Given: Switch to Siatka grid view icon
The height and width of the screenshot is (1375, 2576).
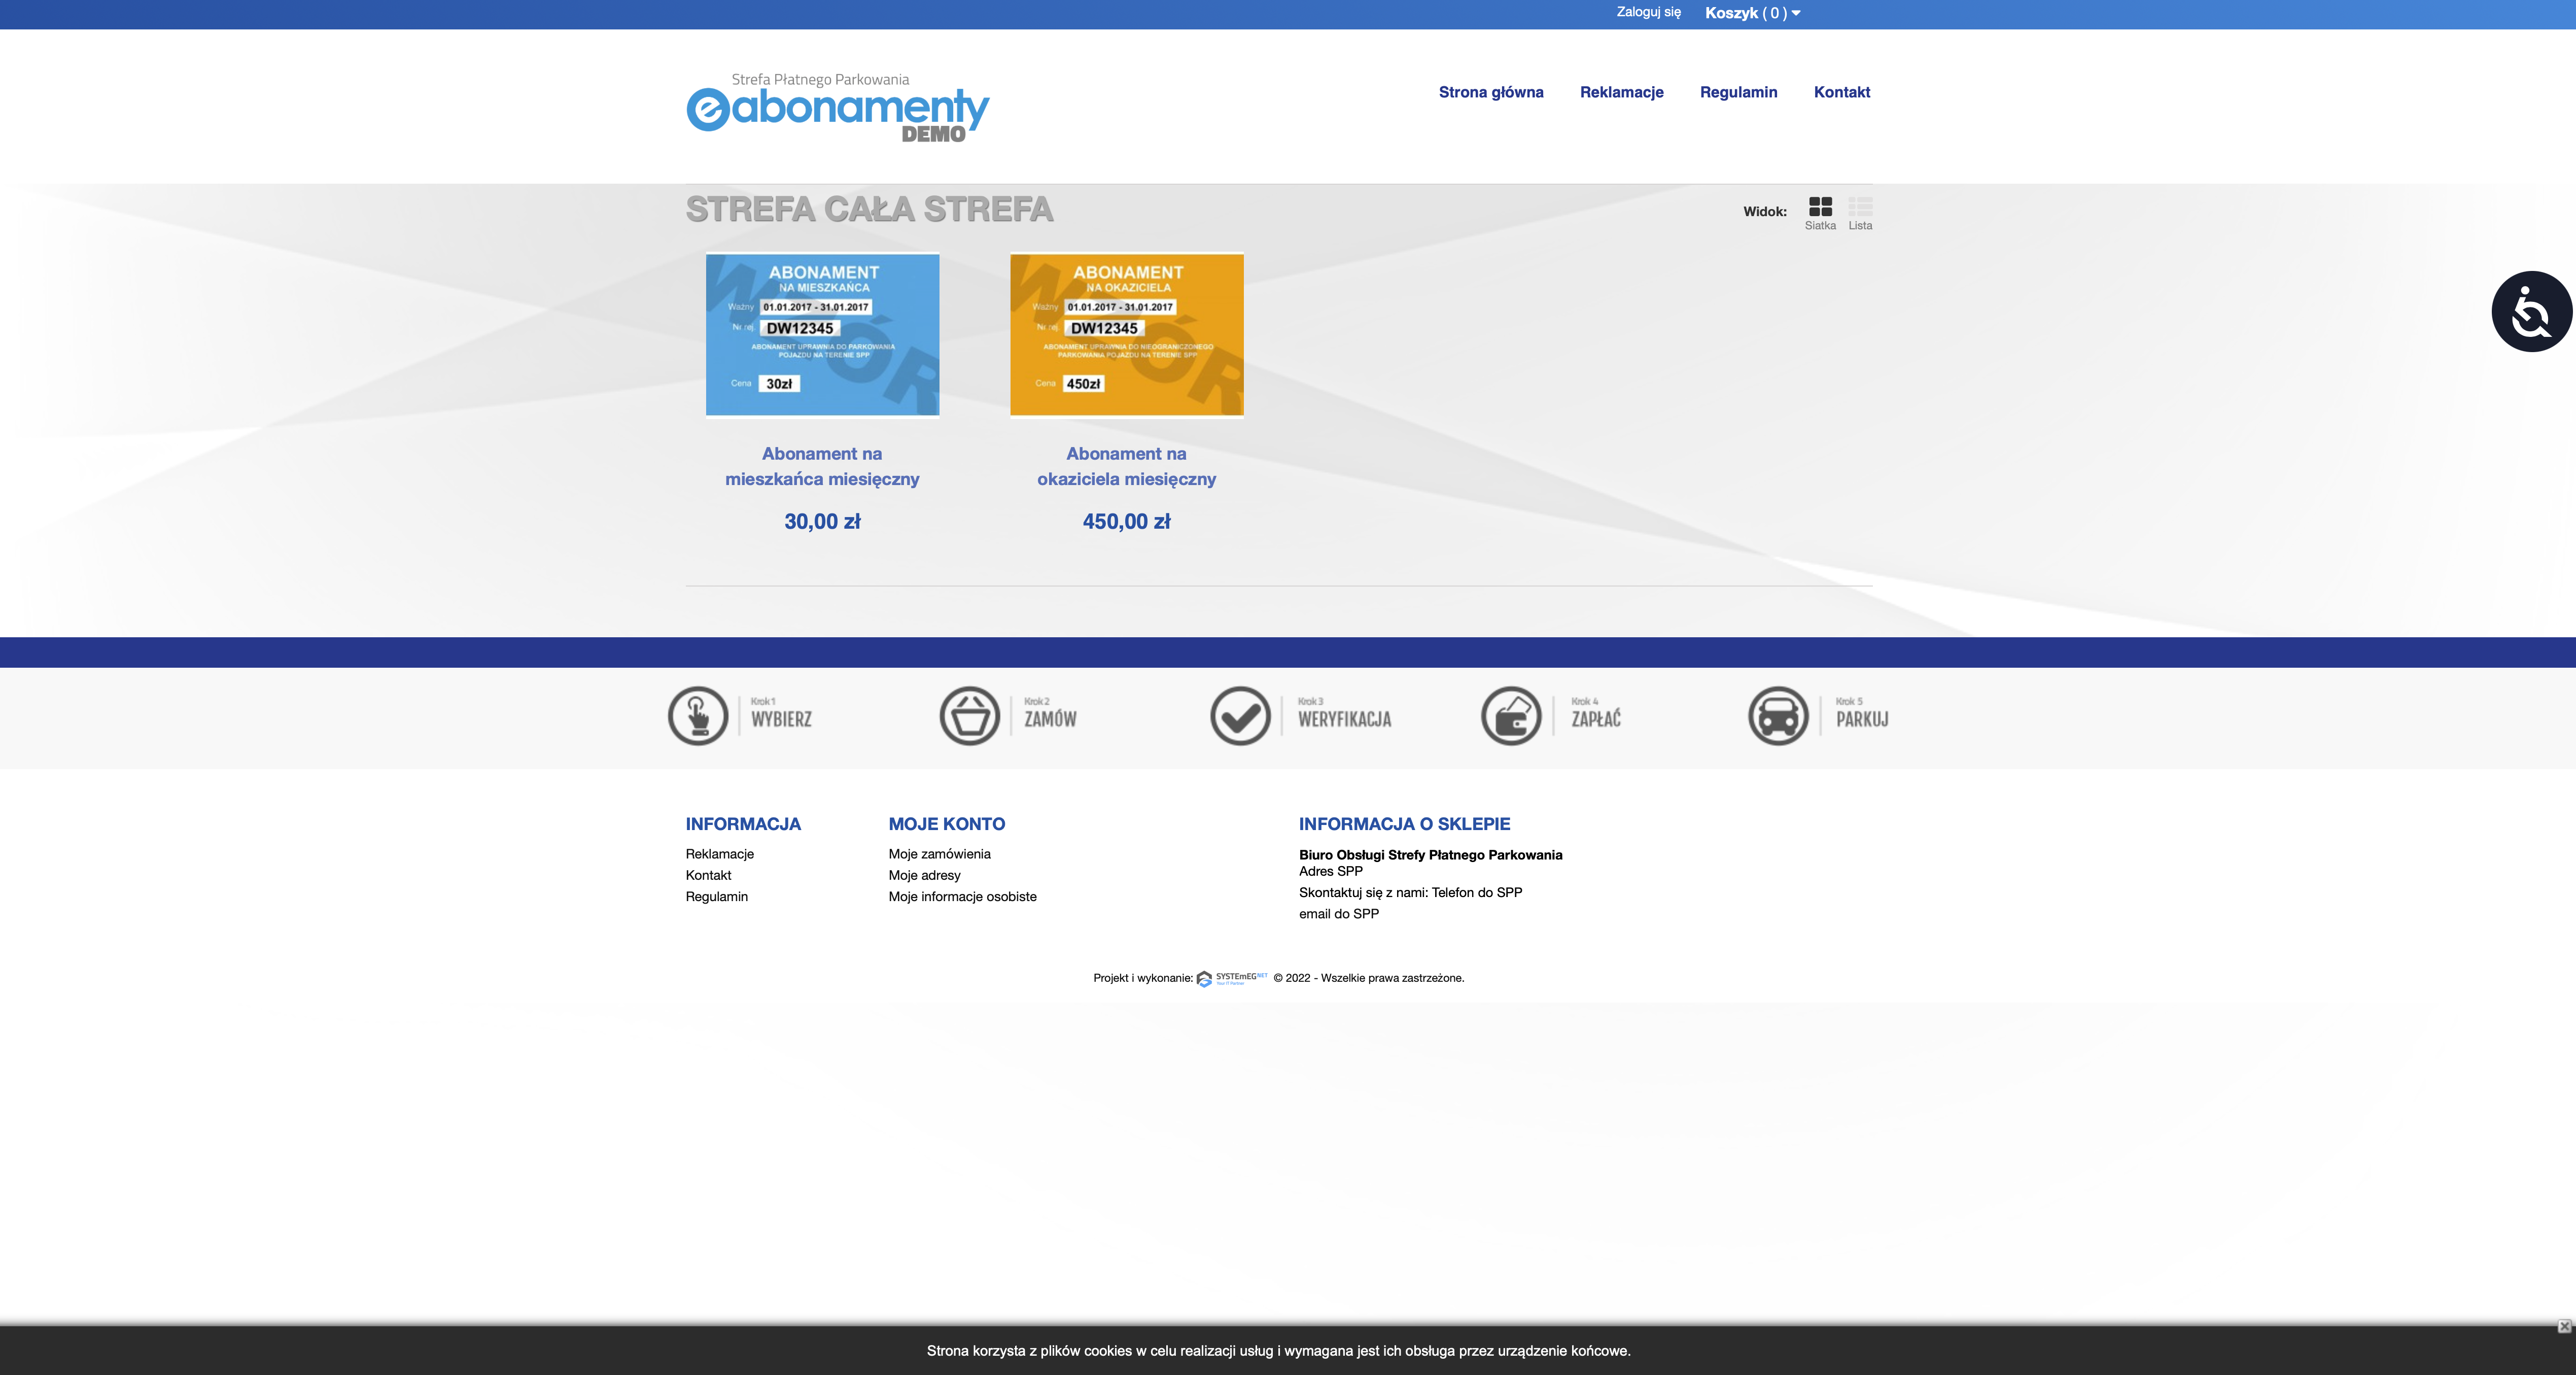Looking at the screenshot, I should (1820, 207).
